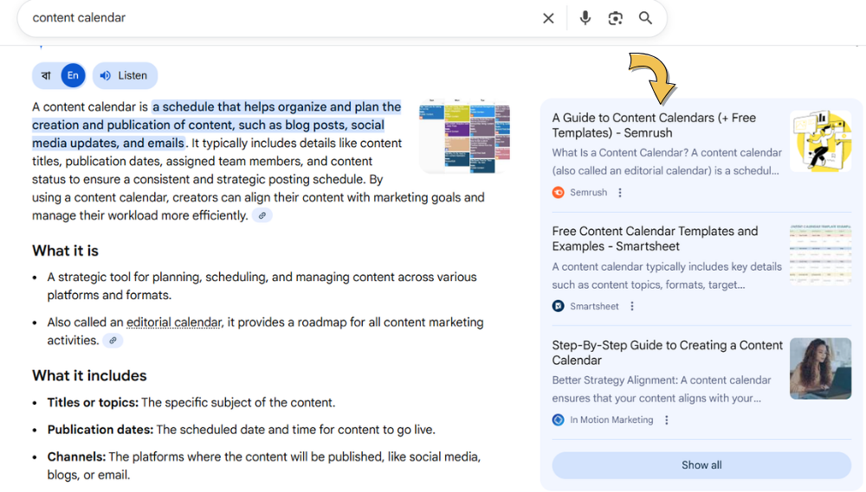The image size is (866, 492).
Task: Open calendar thumbnail image in overview
Action: (x=464, y=137)
